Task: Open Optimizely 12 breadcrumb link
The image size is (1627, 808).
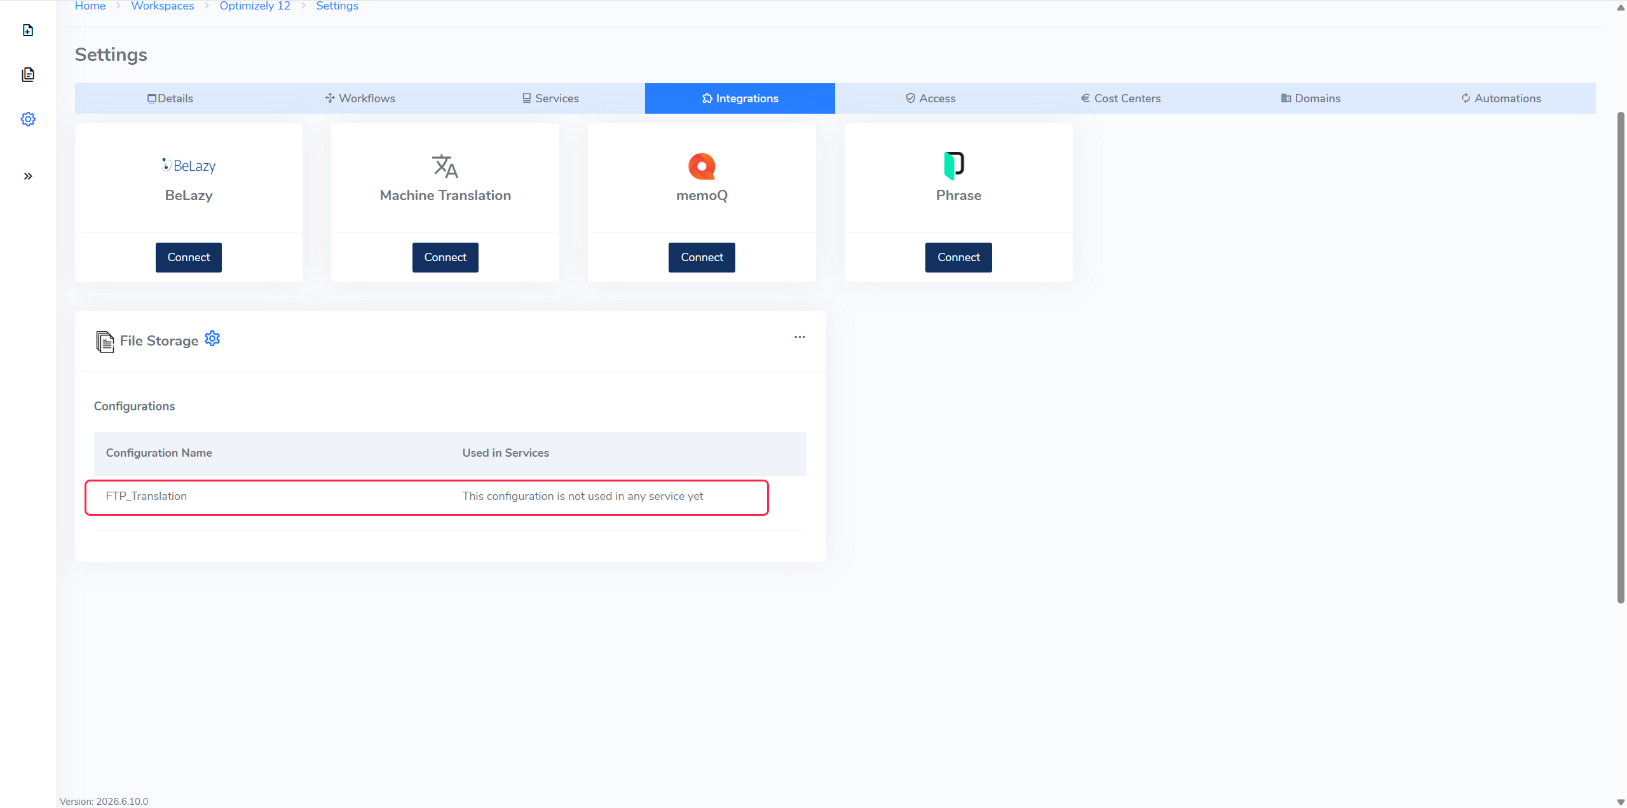Action: (x=255, y=6)
